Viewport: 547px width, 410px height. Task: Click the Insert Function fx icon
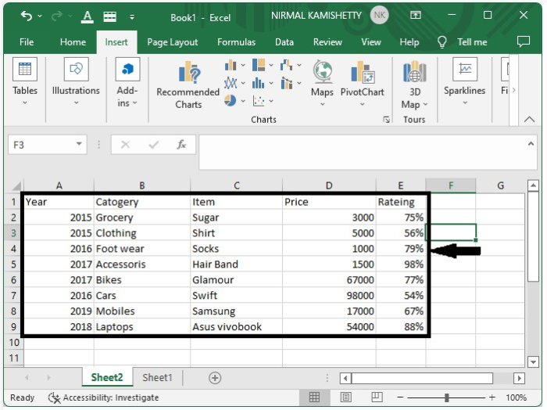[x=181, y=145]
